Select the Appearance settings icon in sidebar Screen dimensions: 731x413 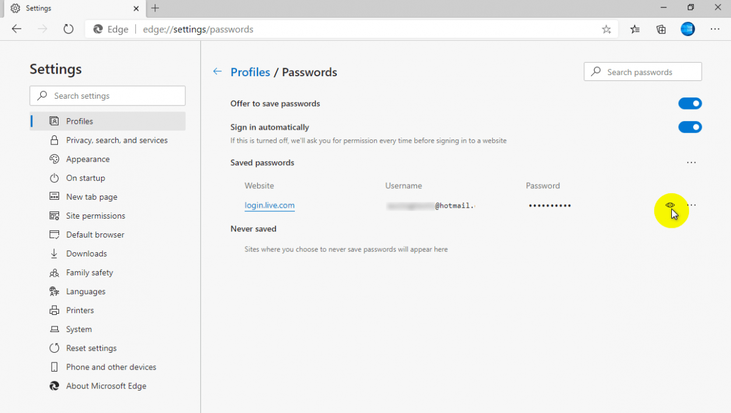[x=54, y=159]
